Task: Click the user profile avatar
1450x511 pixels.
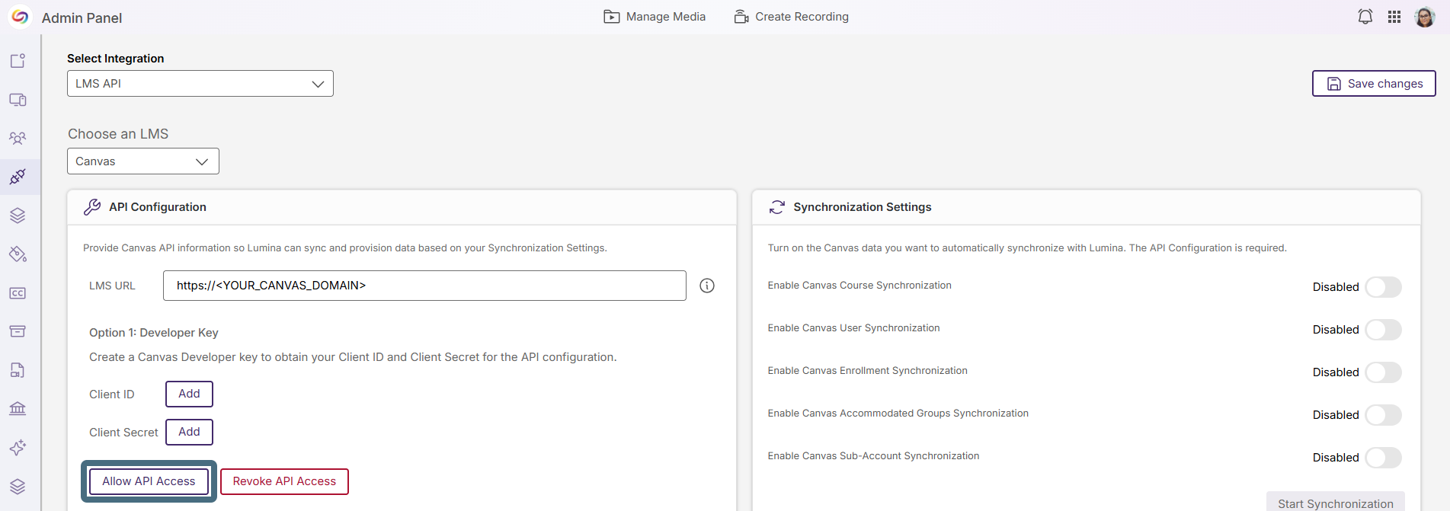Action: pyautogui.click(x=1425, y=17)
